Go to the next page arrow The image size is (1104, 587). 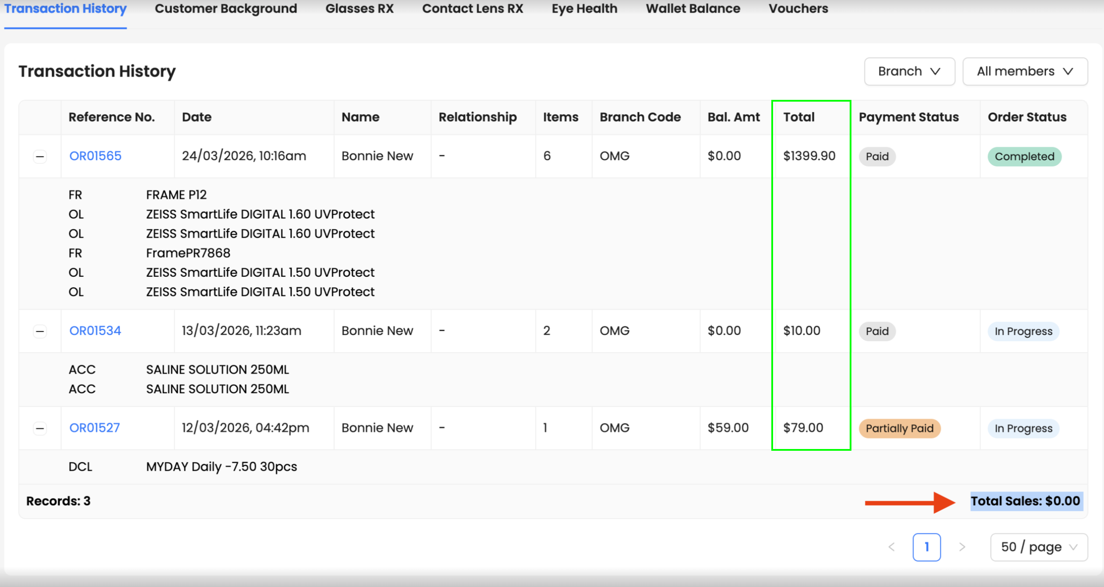tap(962, 547)
